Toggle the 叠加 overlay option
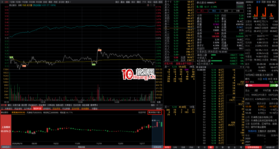The width and height of the screenshot is (279, 149). click(x=122, y=2)
